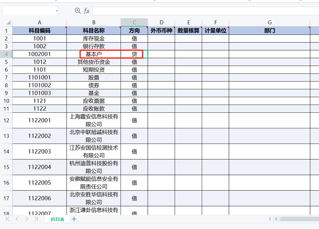This screenshot has height=229, width=319.
Task: Click the horizontal scrollbar thumb
Action: 300,219
